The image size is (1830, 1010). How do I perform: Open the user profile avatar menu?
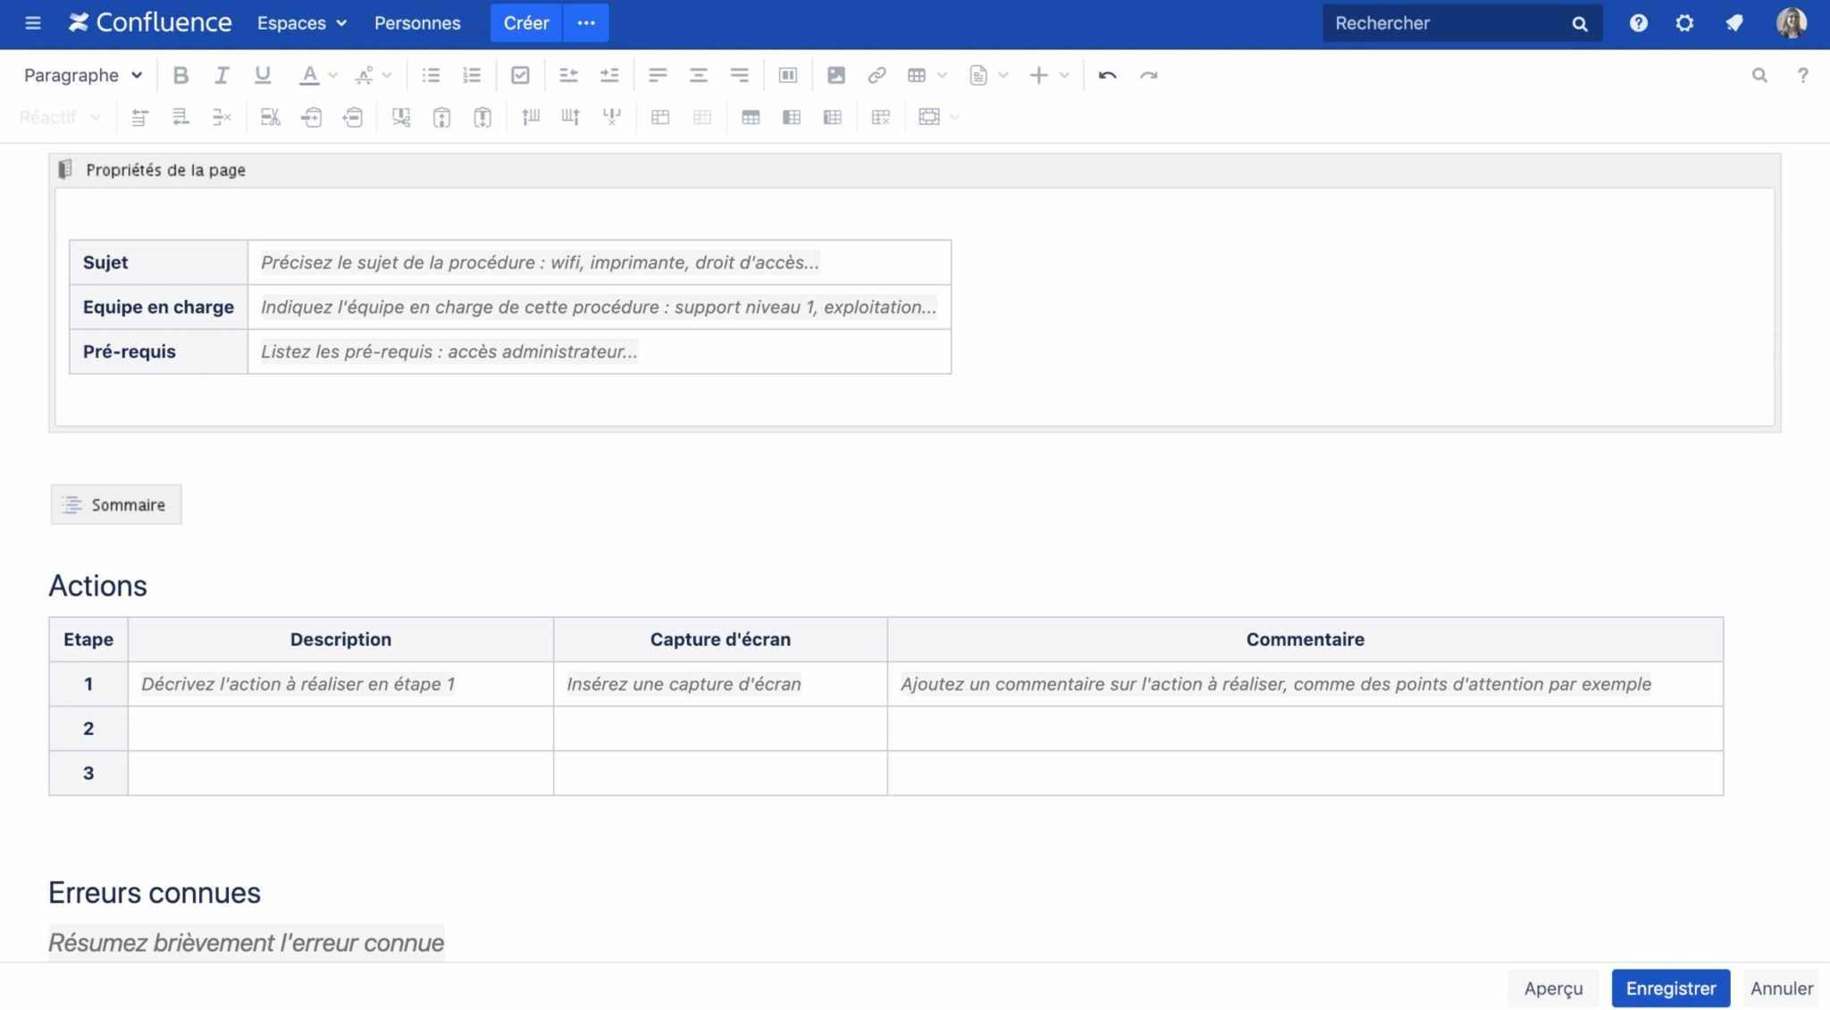point(1791,23)
